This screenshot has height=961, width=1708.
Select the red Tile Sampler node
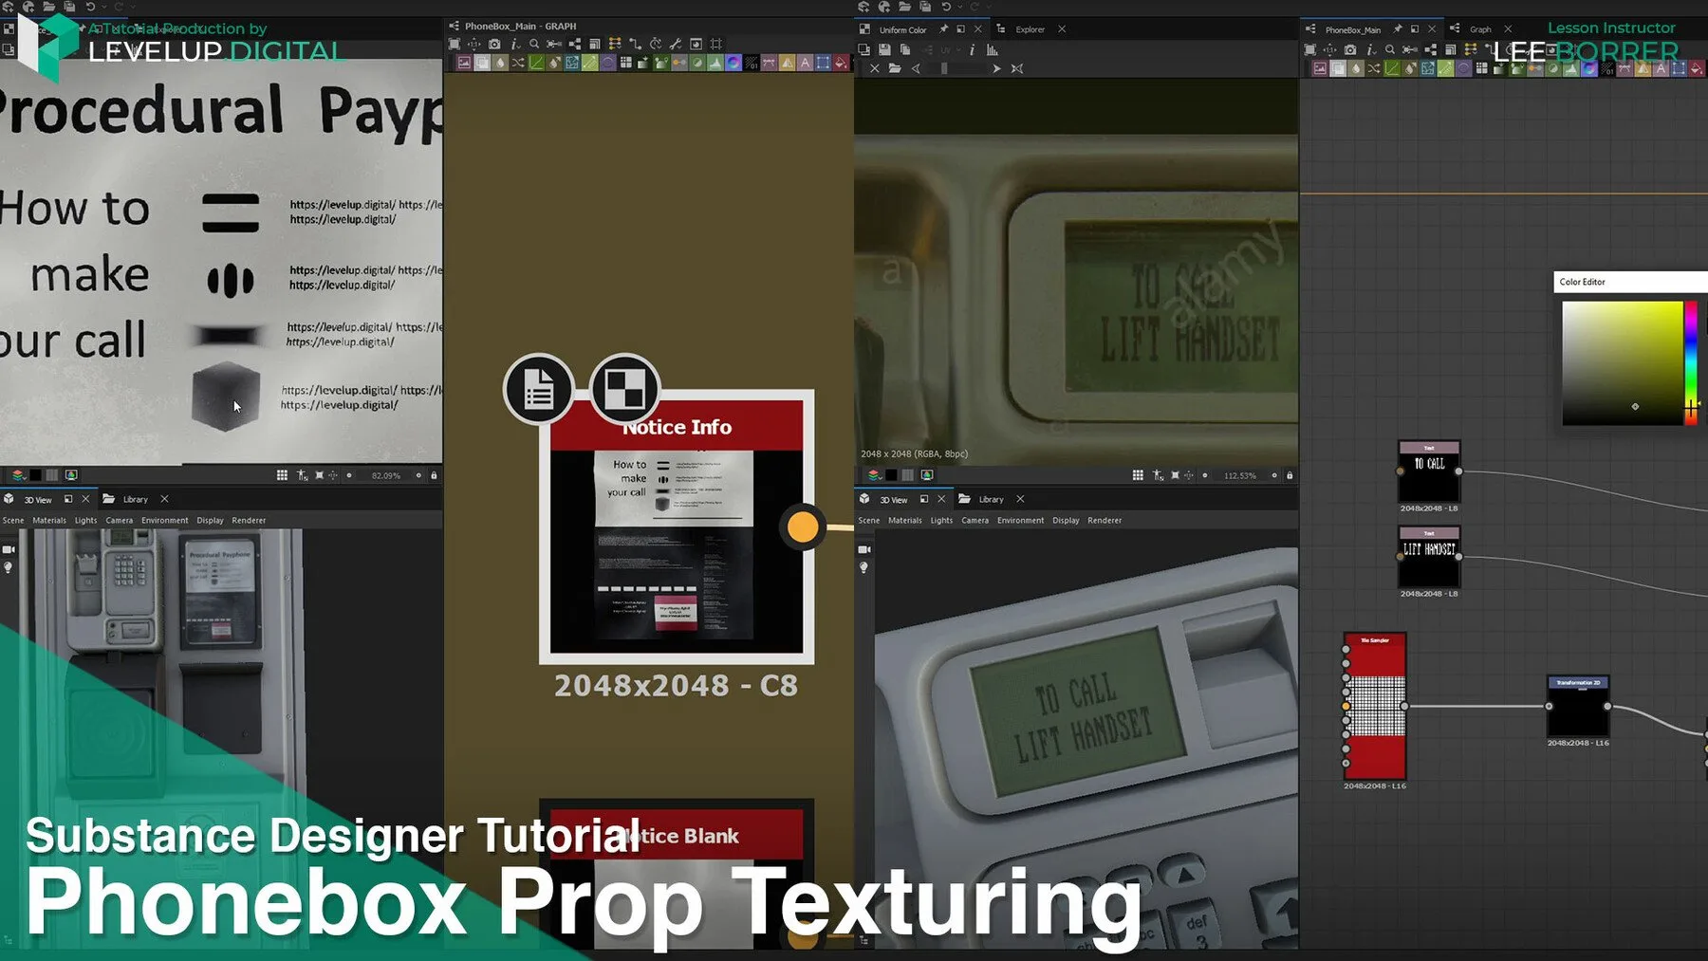[1375, 706]
